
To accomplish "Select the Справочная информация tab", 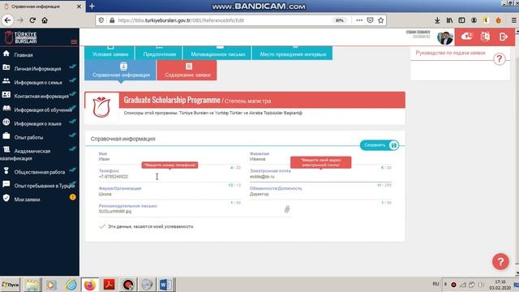I will pyautogui.click(x=121, y=71).
